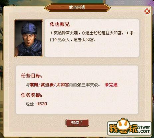Click the 任务目标 section header
The height and width of the screenshot is (138, 154).
(x=32, y=76)
